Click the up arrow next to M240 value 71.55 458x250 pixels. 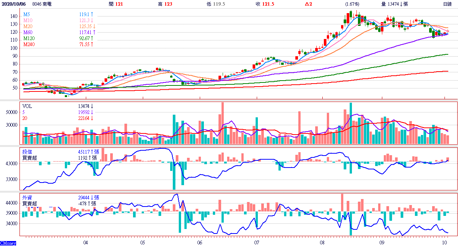point(92,44)
